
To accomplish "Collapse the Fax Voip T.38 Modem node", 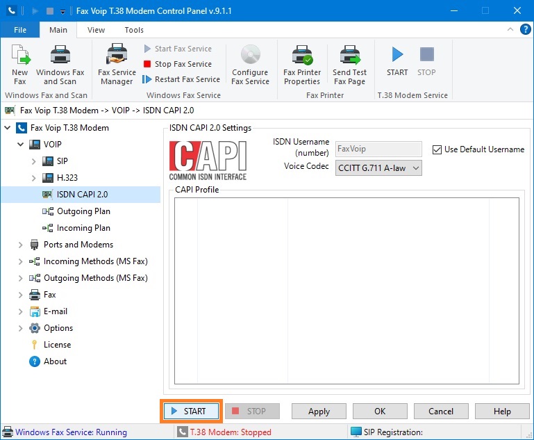I will (8, 128).
